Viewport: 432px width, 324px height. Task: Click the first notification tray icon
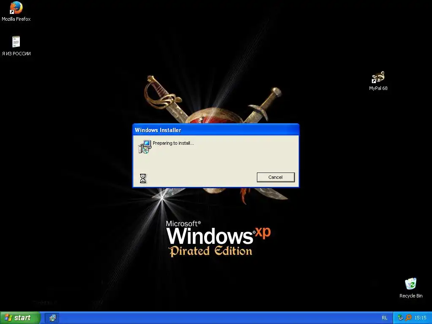400,318
